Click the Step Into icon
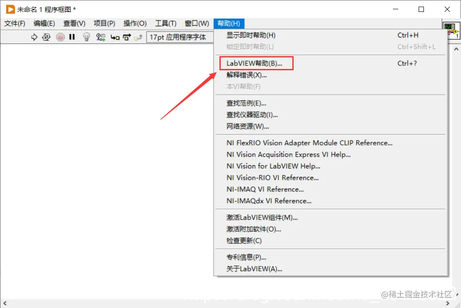The image size is (461, 308). [x=115, y=38]
